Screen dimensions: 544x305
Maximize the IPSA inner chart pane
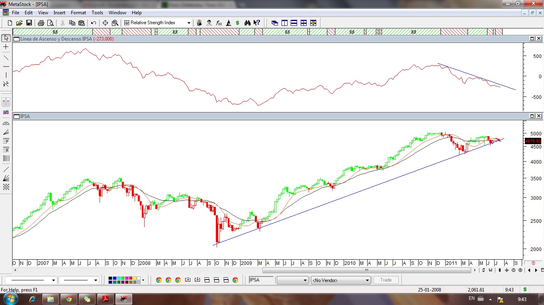pyautogui.click(x=532, y=116)
